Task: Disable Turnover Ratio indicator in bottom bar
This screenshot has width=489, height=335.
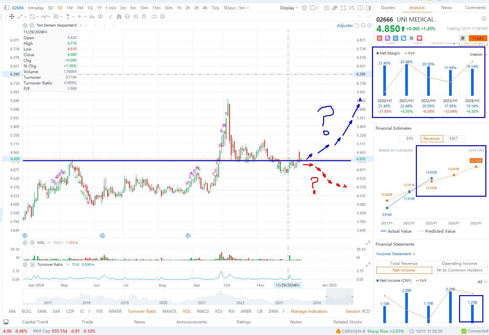Action: 142,311
